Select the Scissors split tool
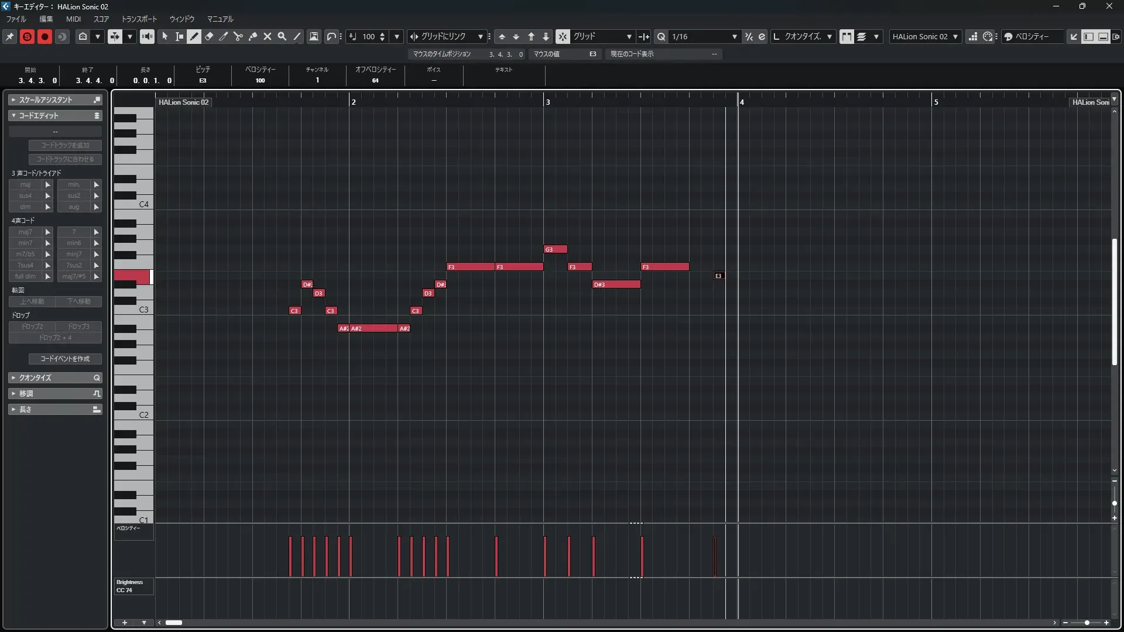Screen dimensions: 1124x632 point(238,36)
